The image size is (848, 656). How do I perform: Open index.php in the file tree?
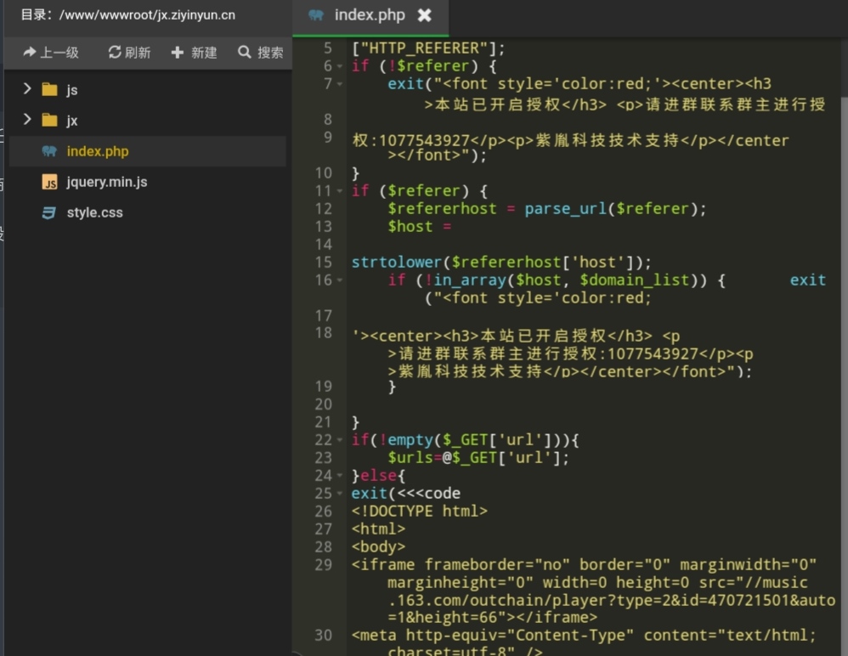pyautogui.click(x=97, y=151)
